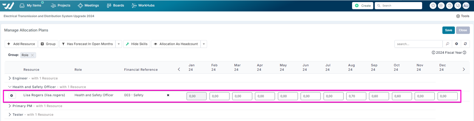Click the Aug 24 field showing 0,70
The height and width of the screenshot is (121, 474).
tap(356, 96)
